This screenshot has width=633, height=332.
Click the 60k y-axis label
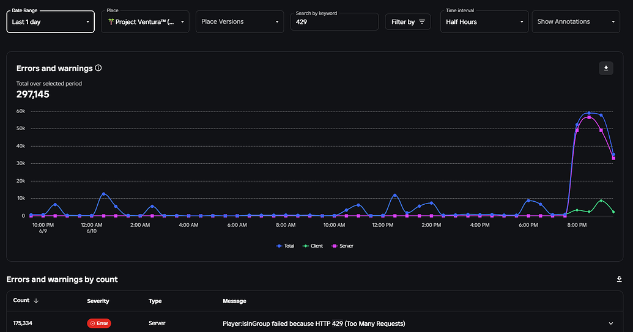point(21,111)
